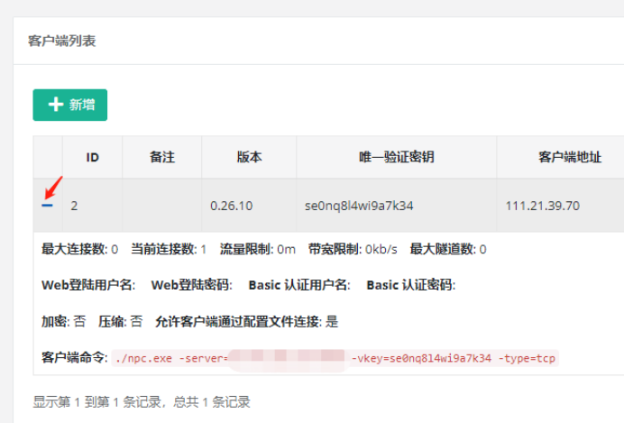Click 允许客户端通过配置文件连接 label

pyautogui.click(x=238, y=321)
